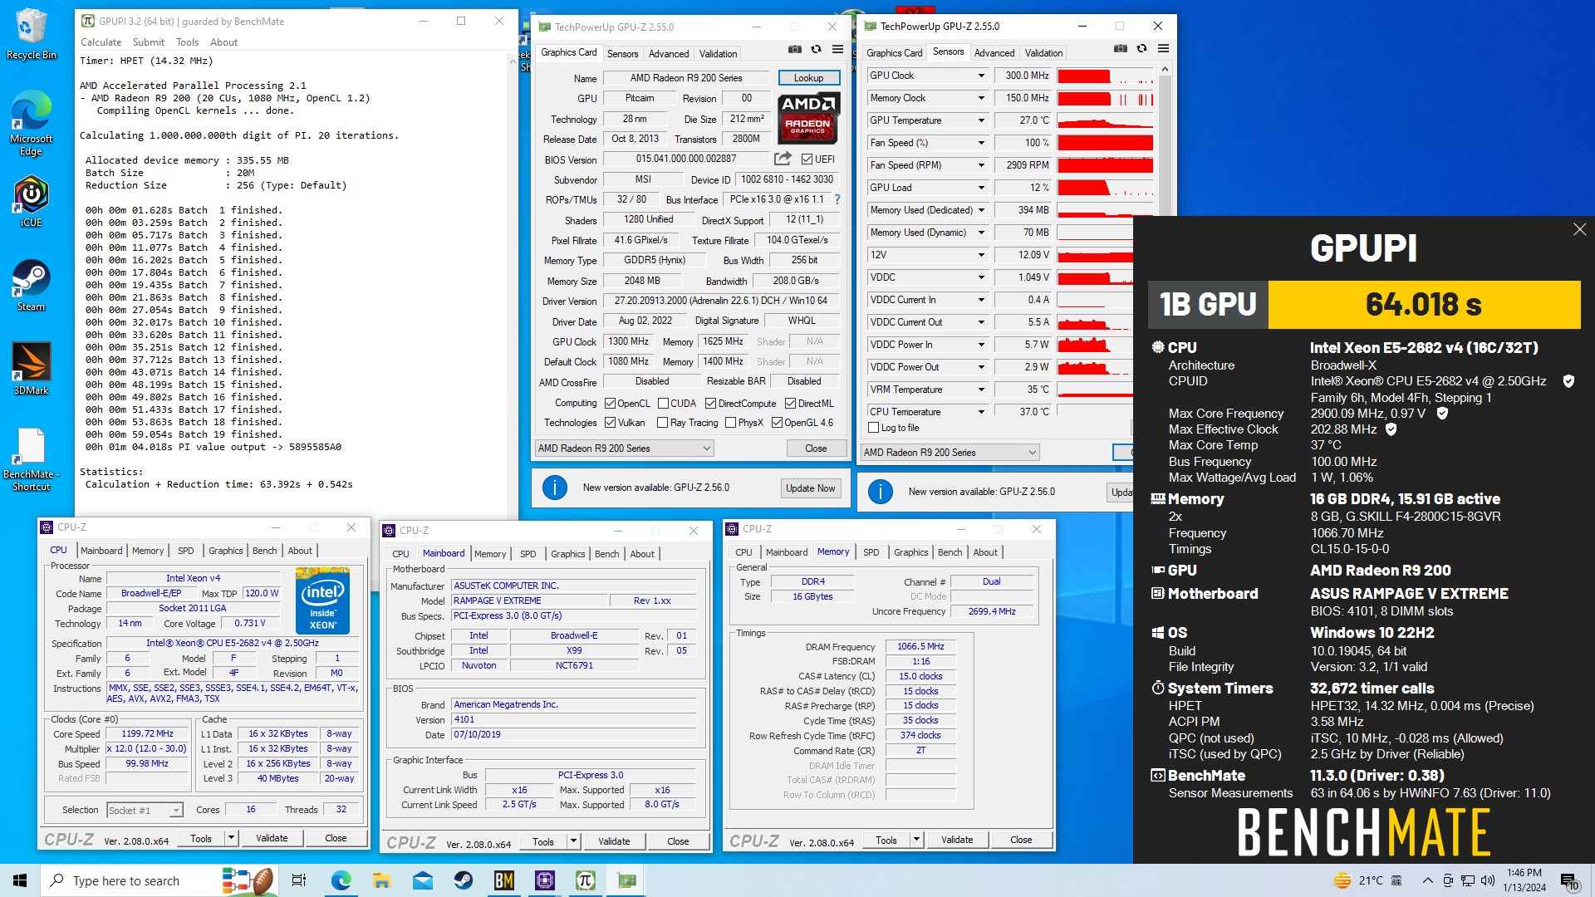Click Close in the CPU-Z Memory window
Viewport: 1595px width, 897px height.
tap(1021, 840)
